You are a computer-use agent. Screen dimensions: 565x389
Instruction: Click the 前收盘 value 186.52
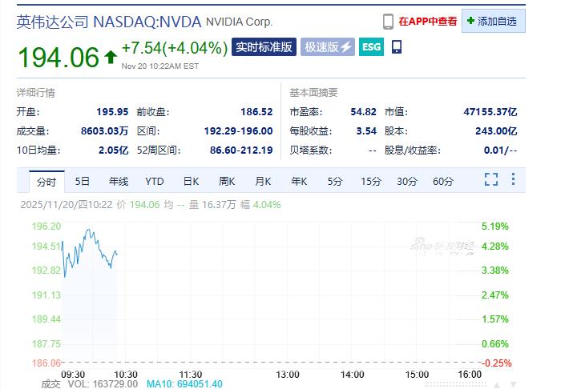point(256,112)
